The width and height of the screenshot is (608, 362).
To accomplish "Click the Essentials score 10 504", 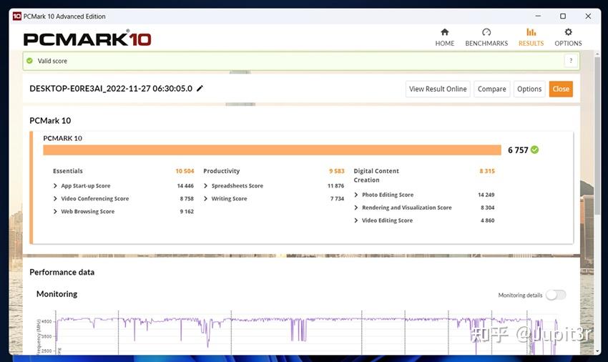I will coord(185,171).
